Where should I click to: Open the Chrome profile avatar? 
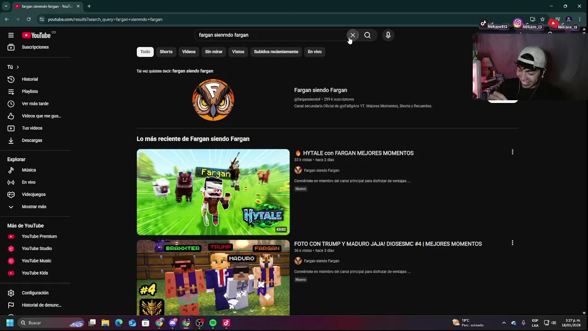pos(569,19)
